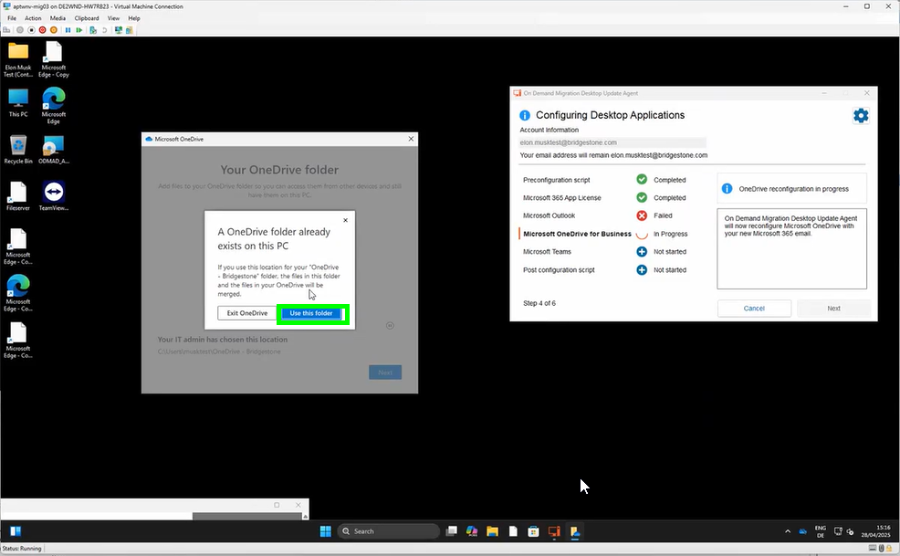This screenshot has width=900, height=556.
Task: Click the taskbar Search box
Action: [x=389, y=531]
